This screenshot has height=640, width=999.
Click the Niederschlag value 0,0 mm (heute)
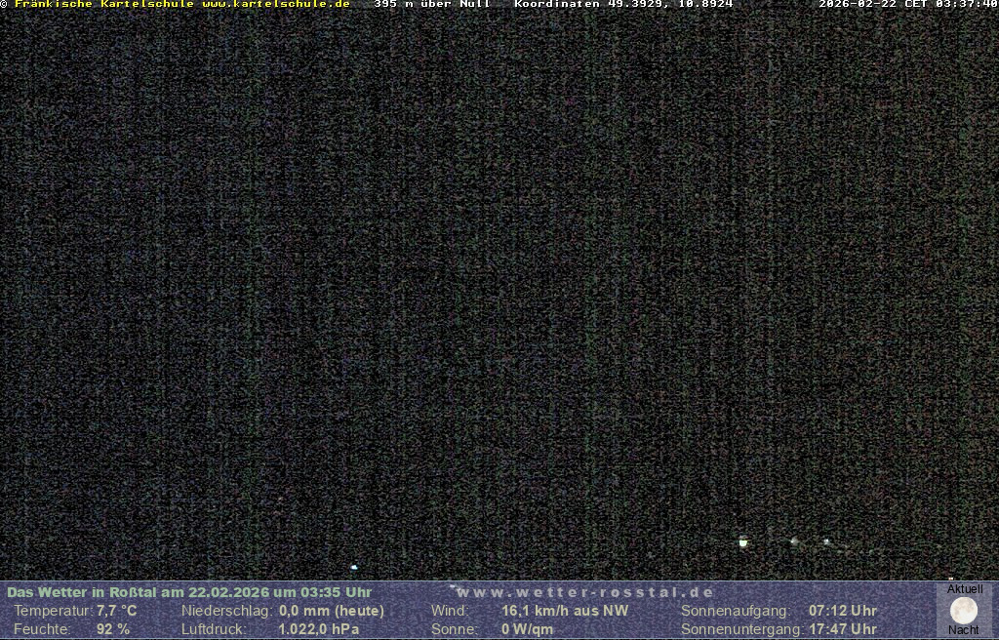click(x=332, y=611)
